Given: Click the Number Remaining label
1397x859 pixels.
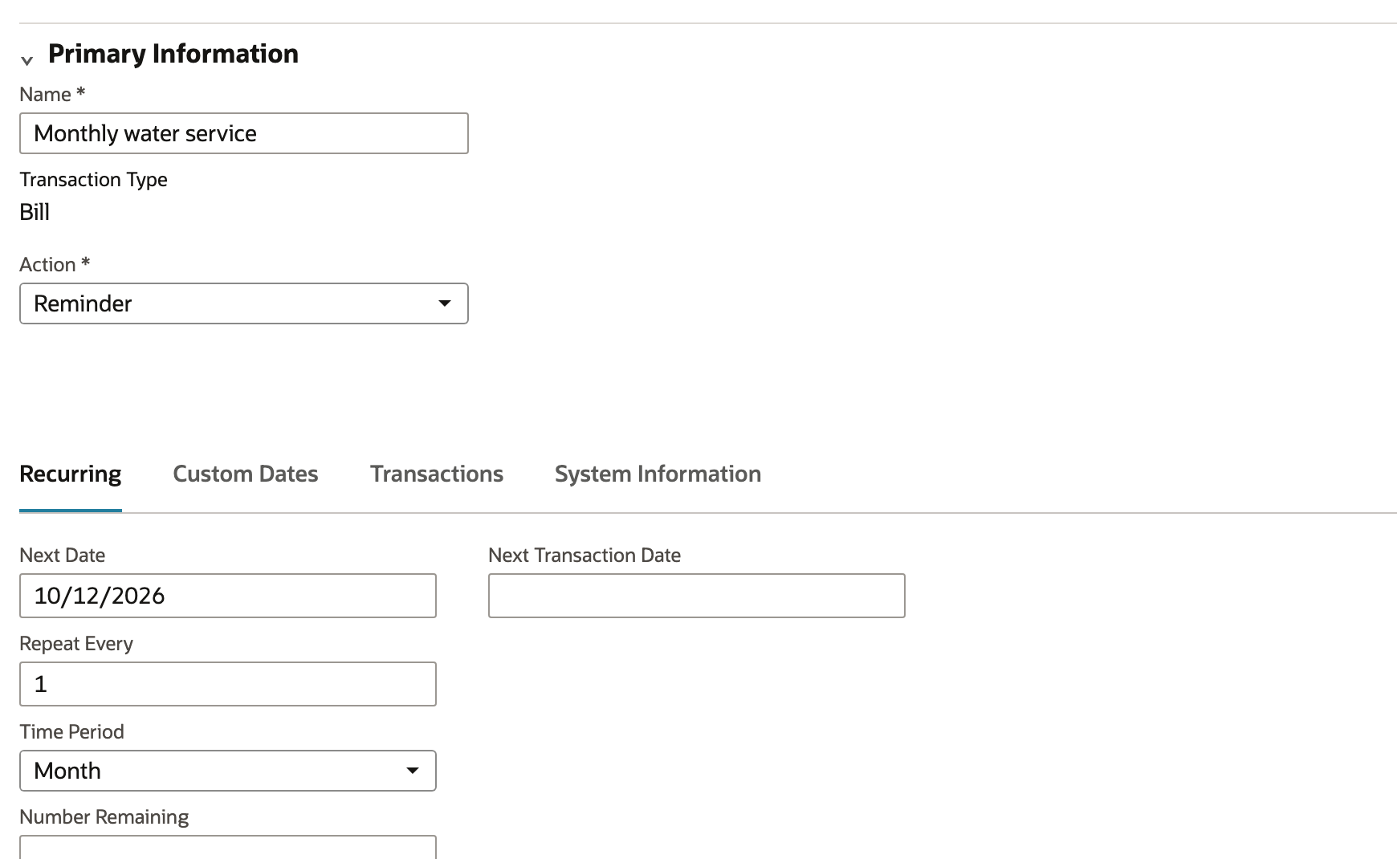Looking at the screenshot, I should [x=104, y=816].
